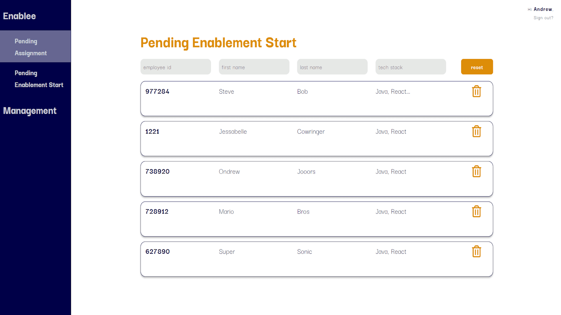Viewport: 561px width, 315px height.
Task: Open the Pending Assignment section
Action: tap(31, 47)
